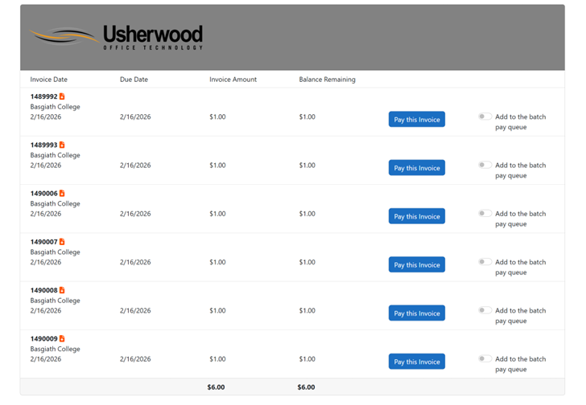Image resolution: width=586 pixels, height=405 pixels.
Task: Add invoice 1490006 to batch pay queue
Action: [485, 213]
